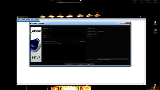Click the Город input field

[x=67, y=35]
